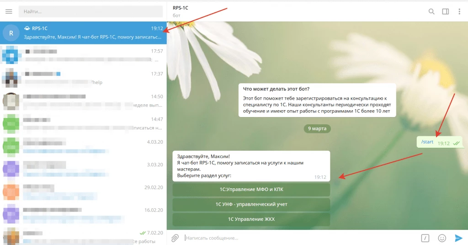Click the search field labeled Найти
The width and height of the screenshot is (468, 245).
point(91,11)
